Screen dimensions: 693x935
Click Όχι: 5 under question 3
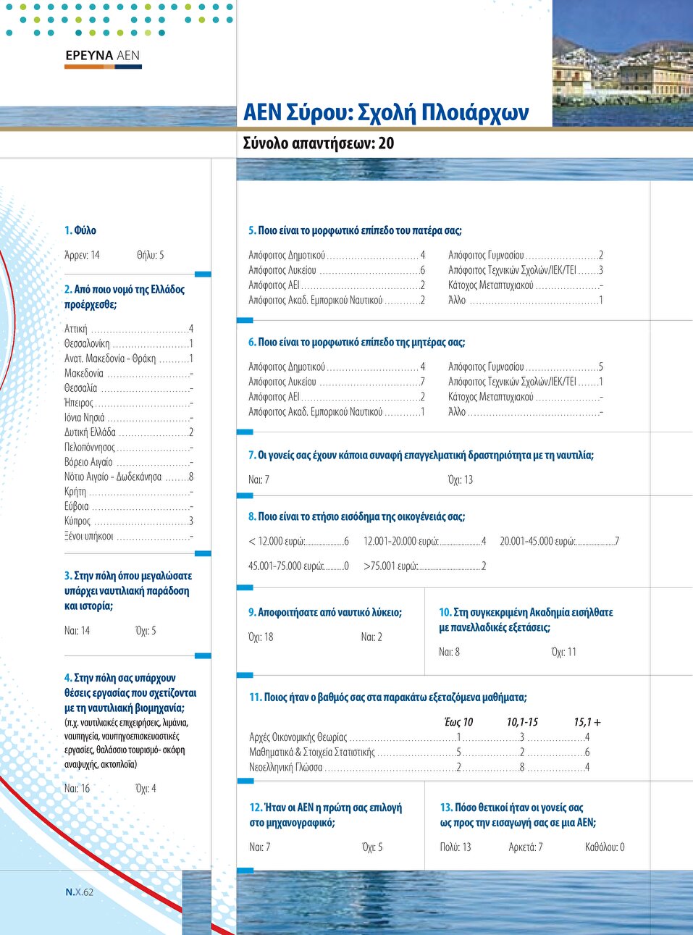pyautogui.click(x=146, y=631)
